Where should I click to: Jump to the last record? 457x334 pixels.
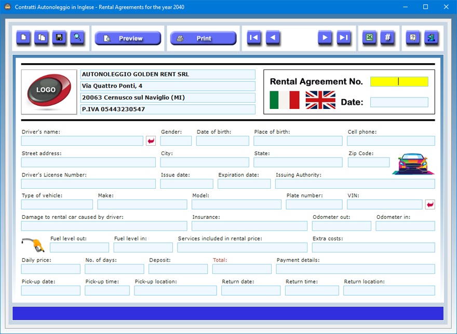[343, 38]
